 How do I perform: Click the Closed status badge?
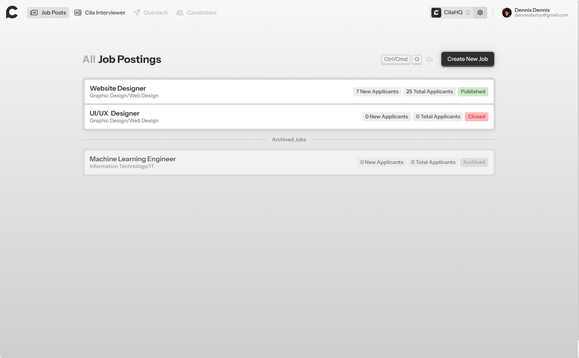pyautogui.click(x=476, y=117)
